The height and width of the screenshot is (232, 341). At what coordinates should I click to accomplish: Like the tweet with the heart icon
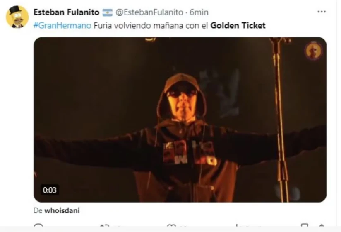click(171, 225)
